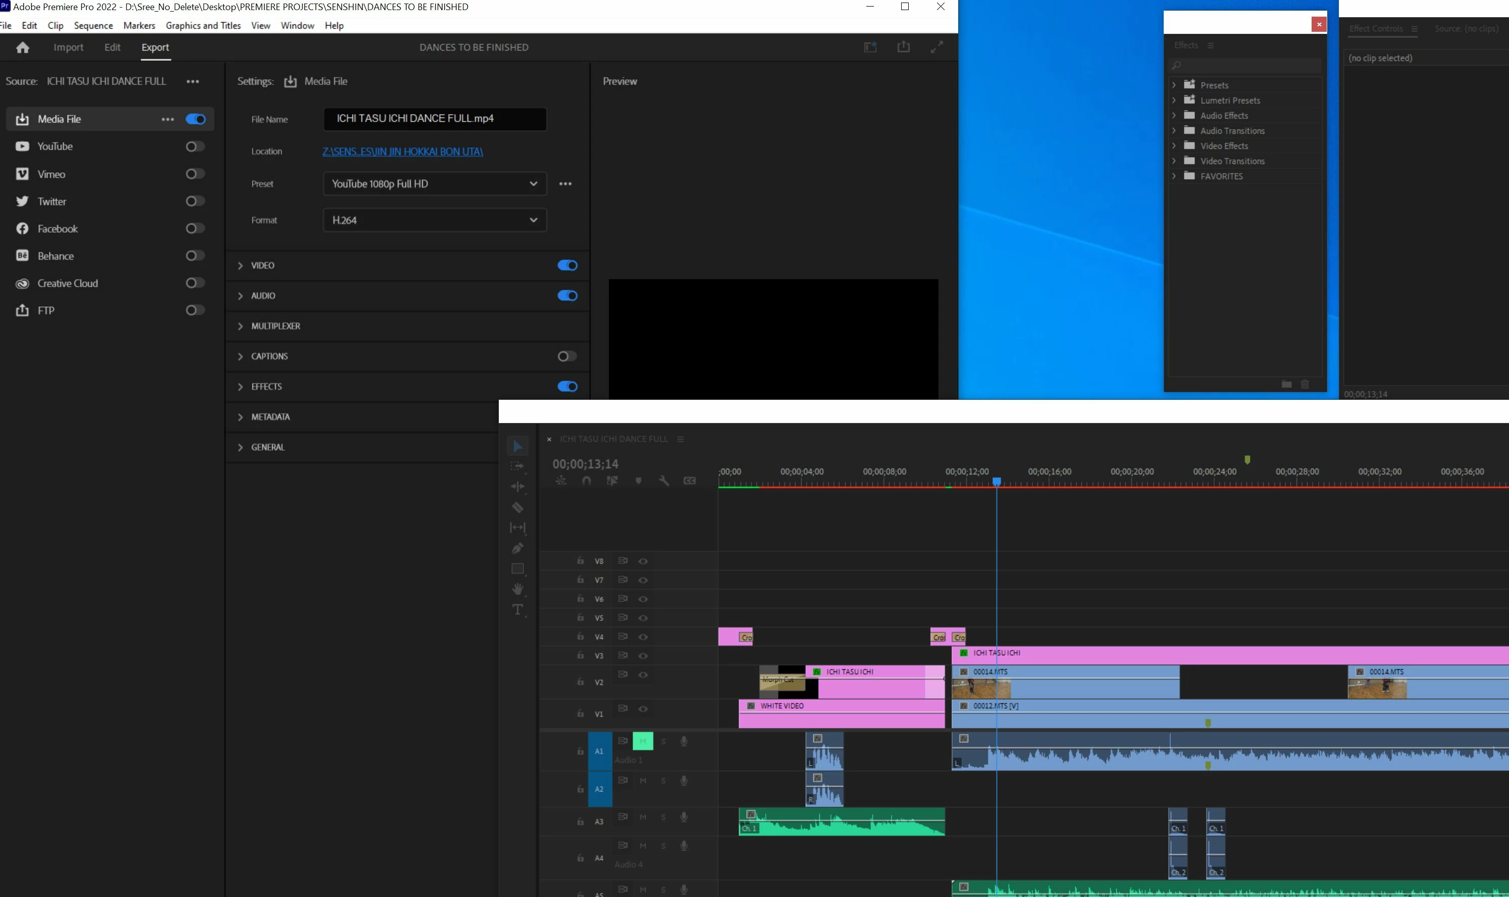Expand the VIDEO settings section
The height and width of the screenshot is (897, 1509).
tap(240, 266)
